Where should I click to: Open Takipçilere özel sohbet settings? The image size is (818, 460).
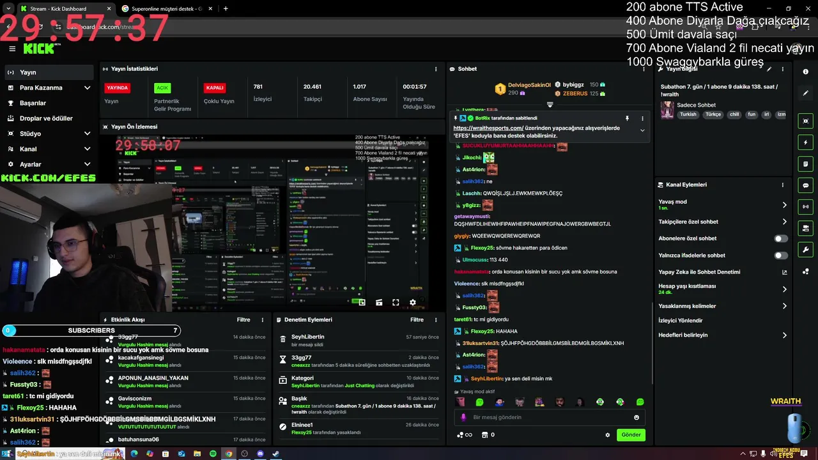tap(723, 222)
